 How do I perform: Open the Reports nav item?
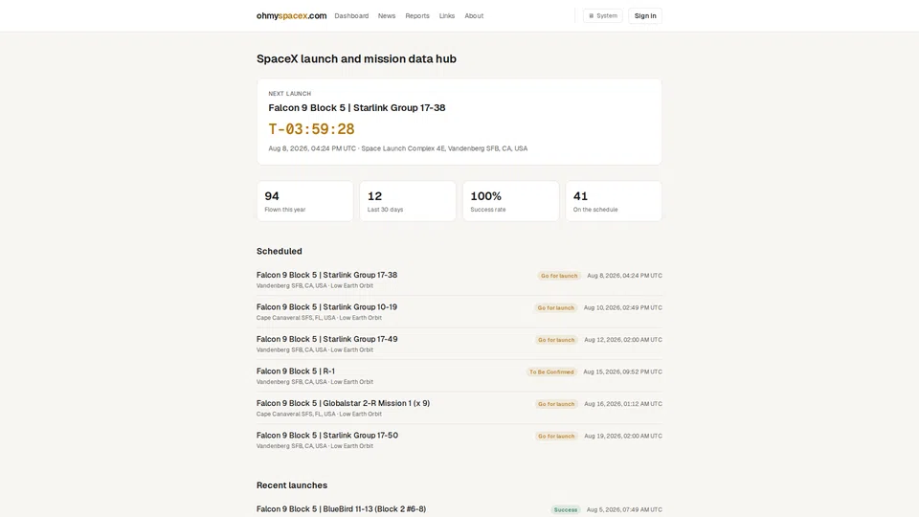click(x=416, y=16)
